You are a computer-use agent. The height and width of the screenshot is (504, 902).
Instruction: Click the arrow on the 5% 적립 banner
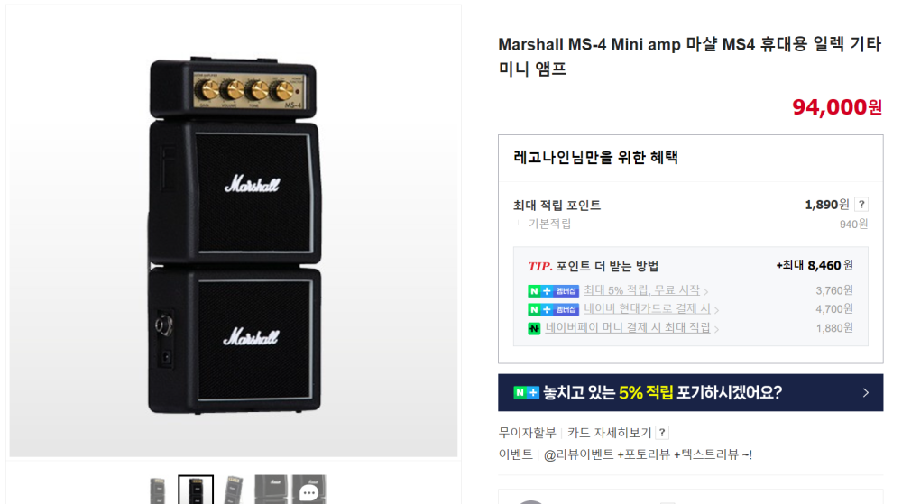[866, 392]
